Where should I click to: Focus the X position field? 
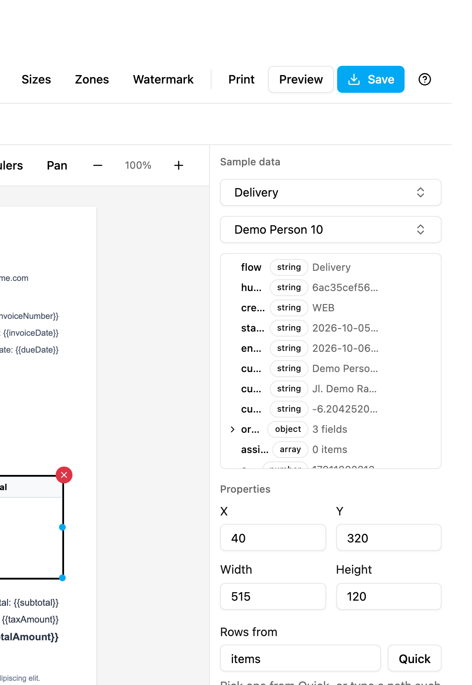pos(273,538)
